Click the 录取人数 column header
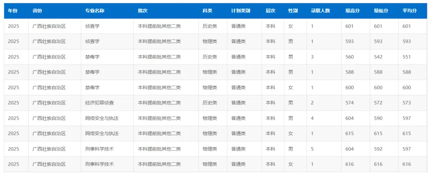 pos(321,11)
